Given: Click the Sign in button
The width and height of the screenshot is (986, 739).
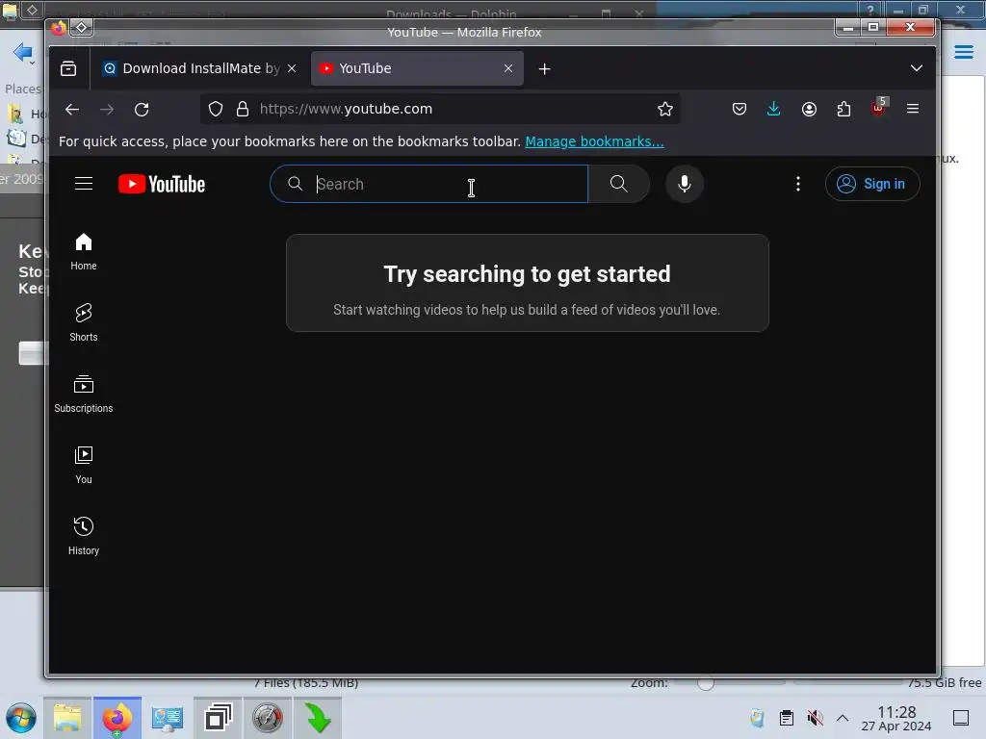Looking at the screenshot, I should point(872,184).
